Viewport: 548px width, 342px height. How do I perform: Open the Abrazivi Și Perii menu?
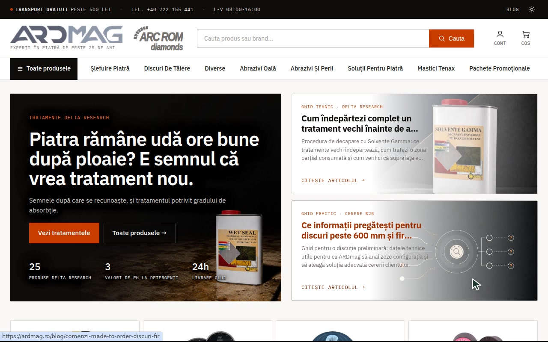312,68
